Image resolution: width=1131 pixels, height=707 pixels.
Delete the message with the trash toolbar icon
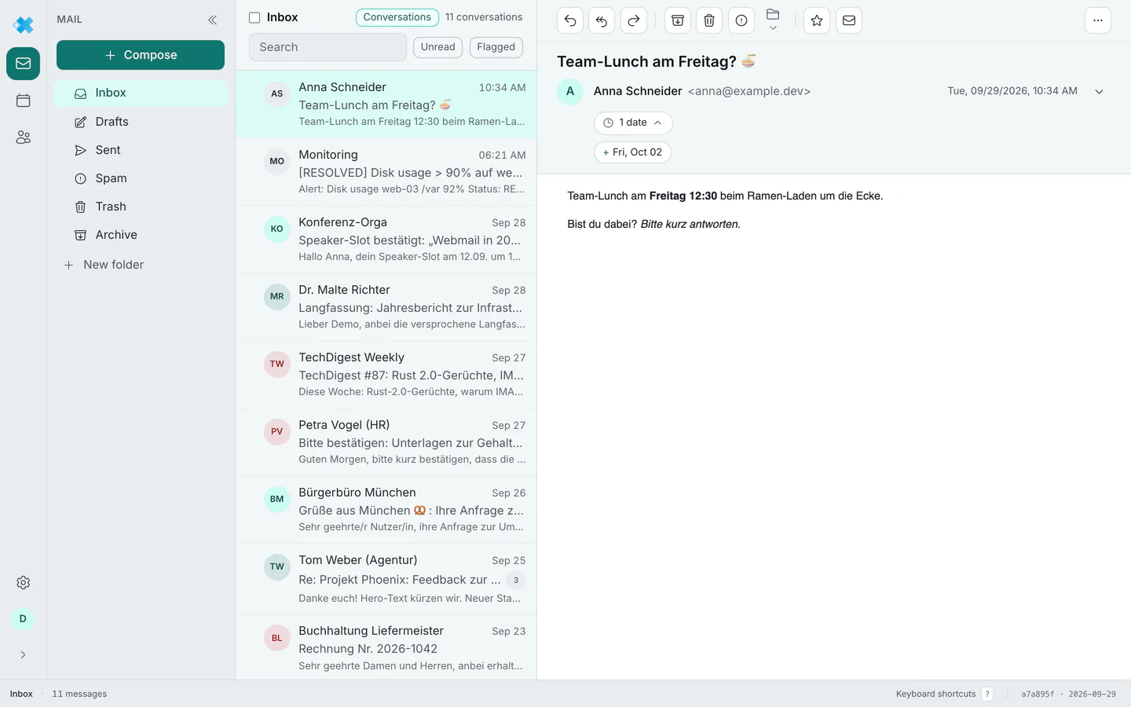pos(709,20)
